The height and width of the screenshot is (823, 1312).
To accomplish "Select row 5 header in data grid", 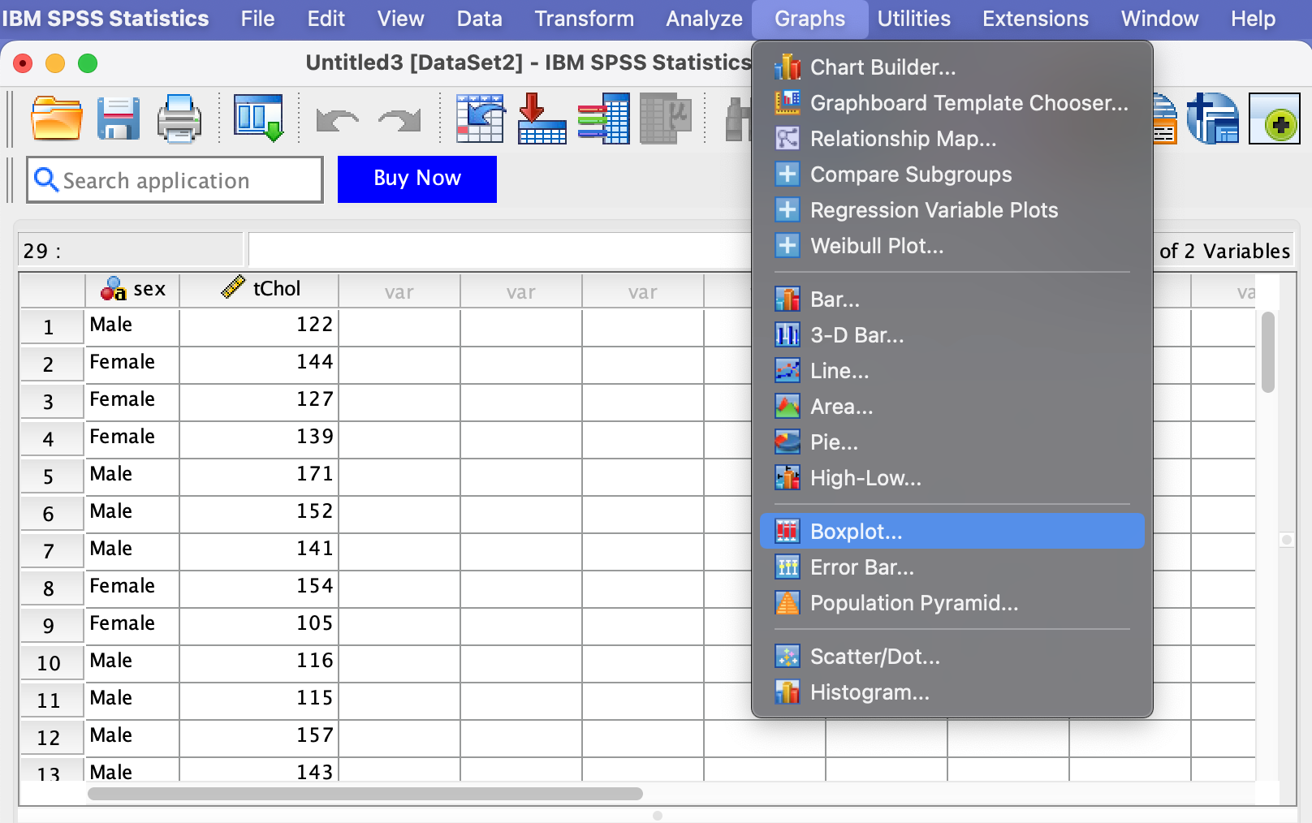I will pyautogui.click(x=50, y=476).
